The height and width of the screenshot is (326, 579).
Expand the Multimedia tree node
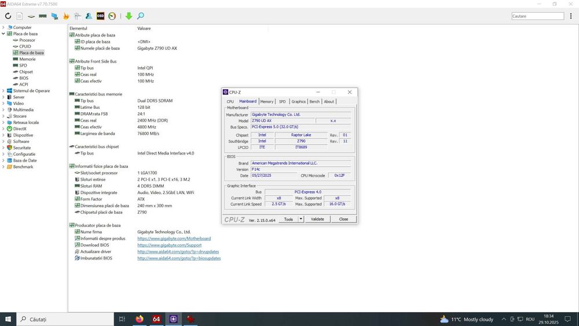[x=3, y=109]
